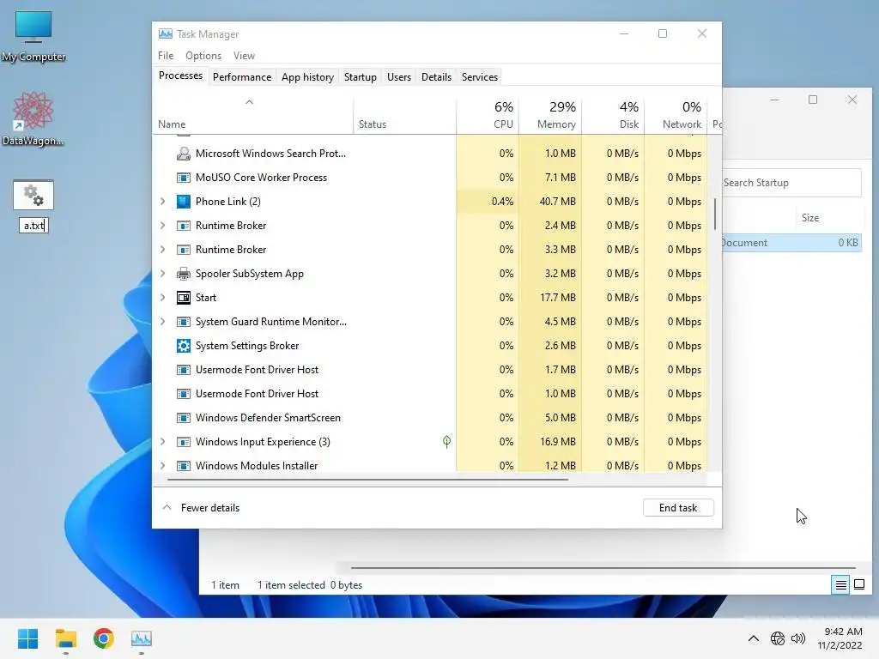Image resolution: width=879 pixels, height=659 pixels.
Task: Click the End task button
Action: point(678,508)
